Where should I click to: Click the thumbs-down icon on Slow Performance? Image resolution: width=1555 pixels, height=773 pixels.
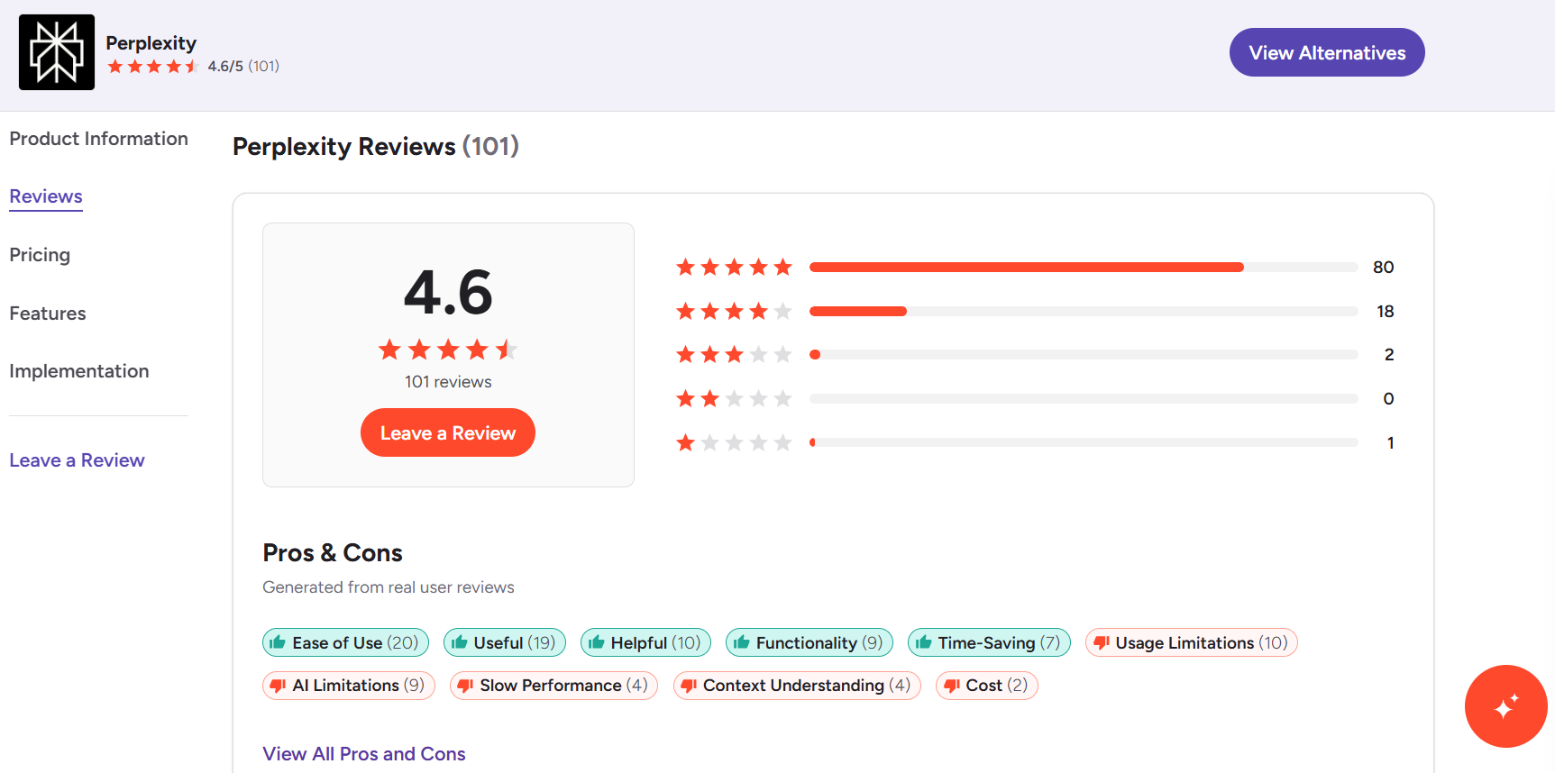(x=466, y=686)
